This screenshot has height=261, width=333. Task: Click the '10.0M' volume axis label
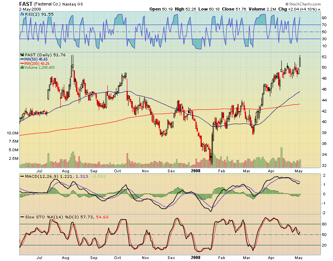click(x=13, y=133)
